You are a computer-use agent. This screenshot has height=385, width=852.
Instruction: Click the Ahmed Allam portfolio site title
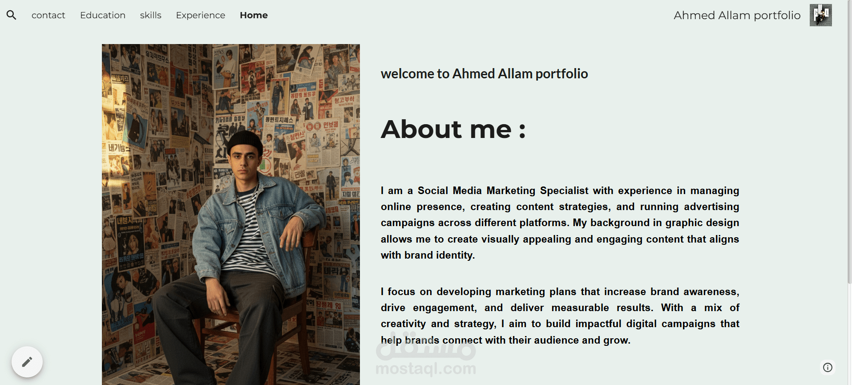[737, 15]
